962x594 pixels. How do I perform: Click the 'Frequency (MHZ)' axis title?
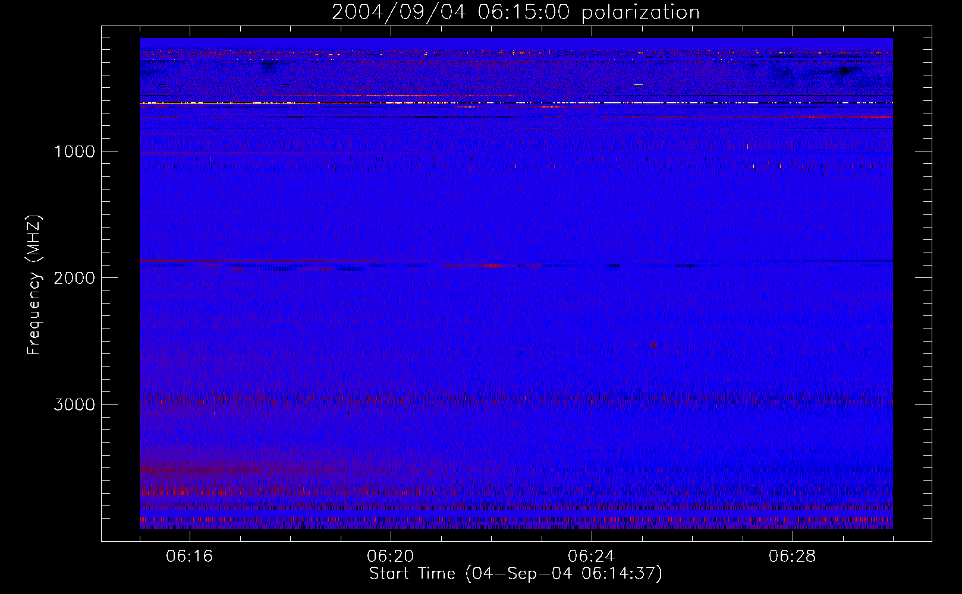[34, 285]
